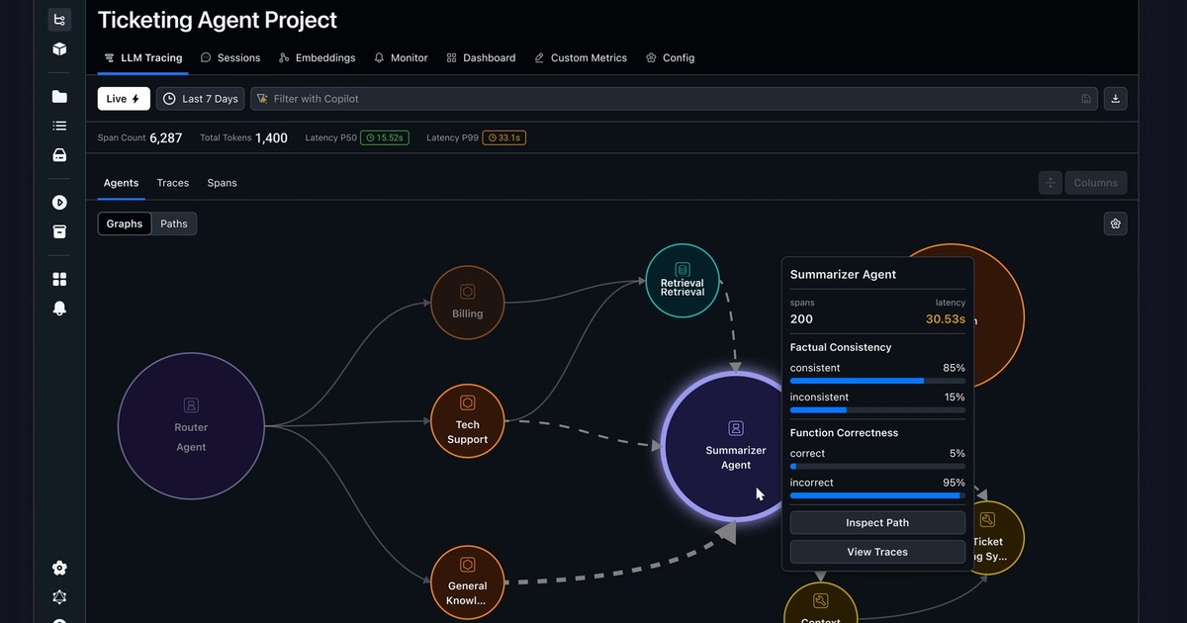Viewport: 1187px width, 623px height.
Task: Click the spans value 200
Action: pyautogui.click(x=801, y=319)
